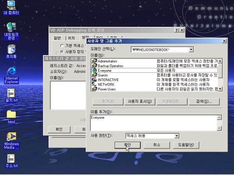The width and height of the screenshot is (234, 175).
Task: Click into the 이름 추가 text box
Action: pos(154,123)
